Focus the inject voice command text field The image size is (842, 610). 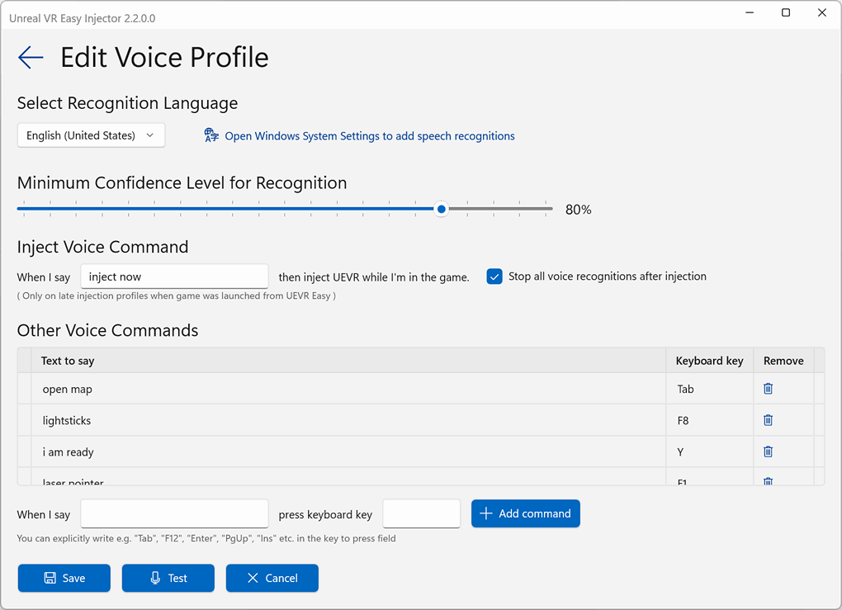click(174, 277)
